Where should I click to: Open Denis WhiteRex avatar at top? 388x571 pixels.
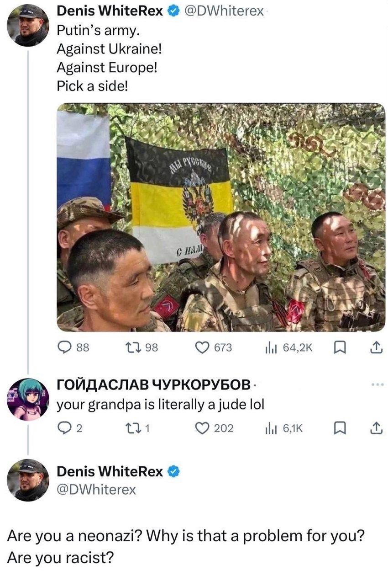click(28, 25)
